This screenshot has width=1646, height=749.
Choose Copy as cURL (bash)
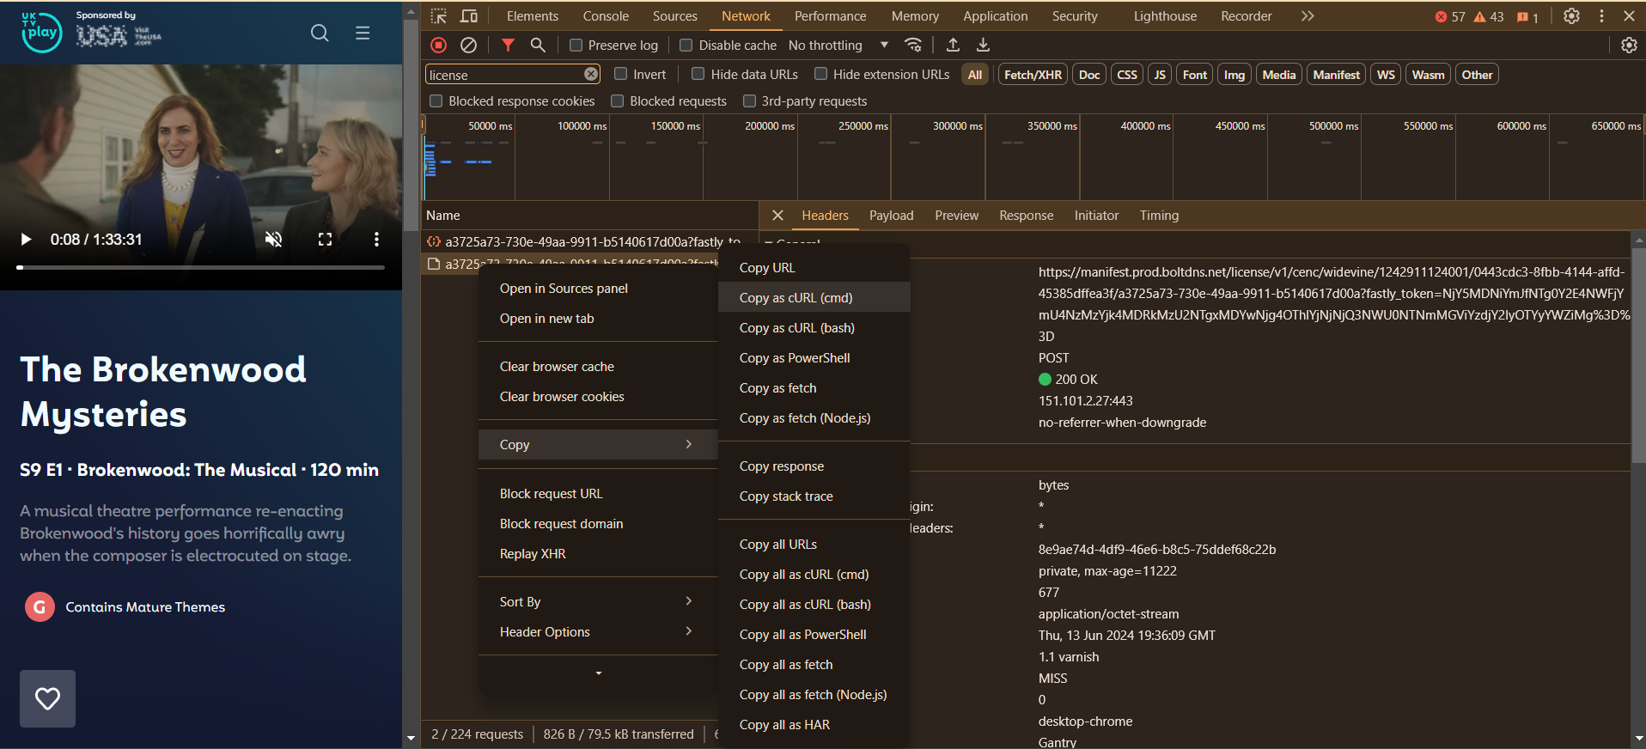796,327
